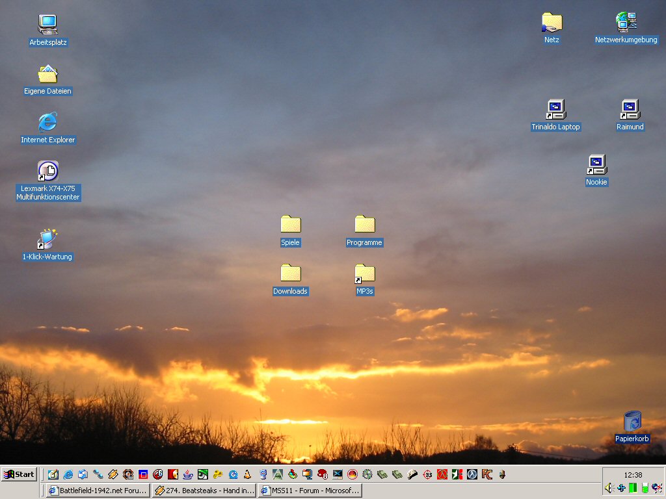Image resolution: width=666 pixels, height=499 pixels.
Task: Click the system tray clock
Action: 633,475
